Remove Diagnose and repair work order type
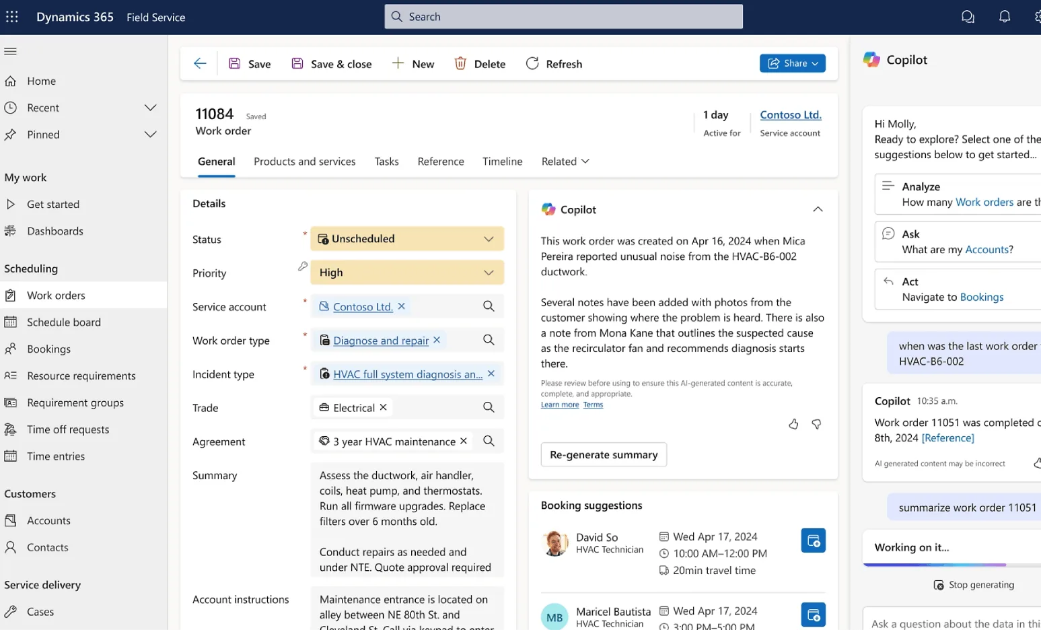Image resolution: width=1041 pixels, height=630 pixels. [437, 340]
